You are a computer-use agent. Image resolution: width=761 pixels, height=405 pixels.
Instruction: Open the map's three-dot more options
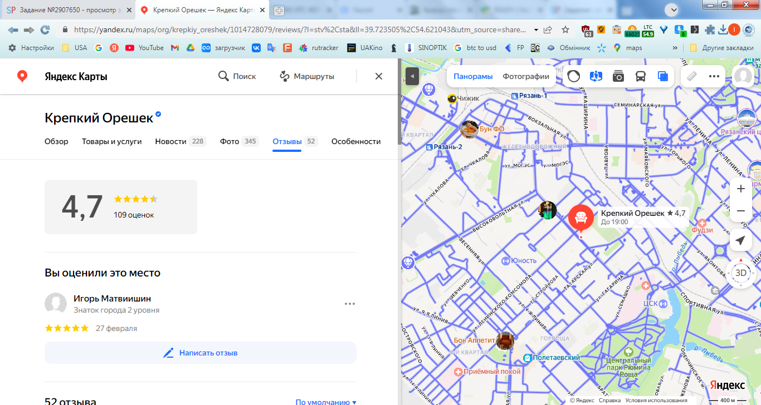714,76
